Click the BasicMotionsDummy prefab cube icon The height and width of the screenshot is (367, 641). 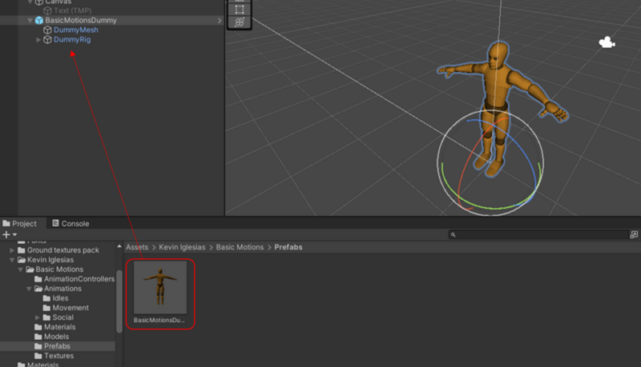(39, 20)
